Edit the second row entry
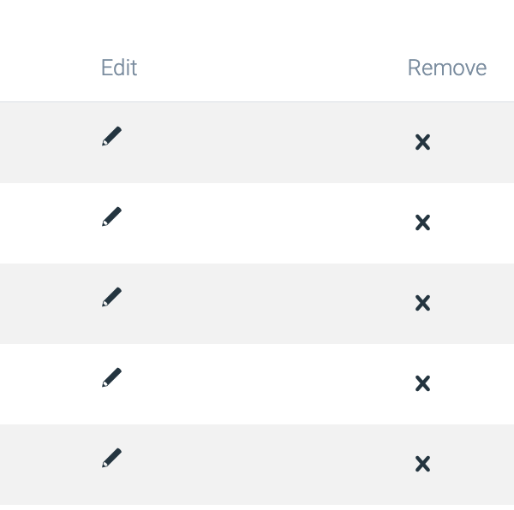Viewport: 514px width, 510px height. [x=111, y=217]
